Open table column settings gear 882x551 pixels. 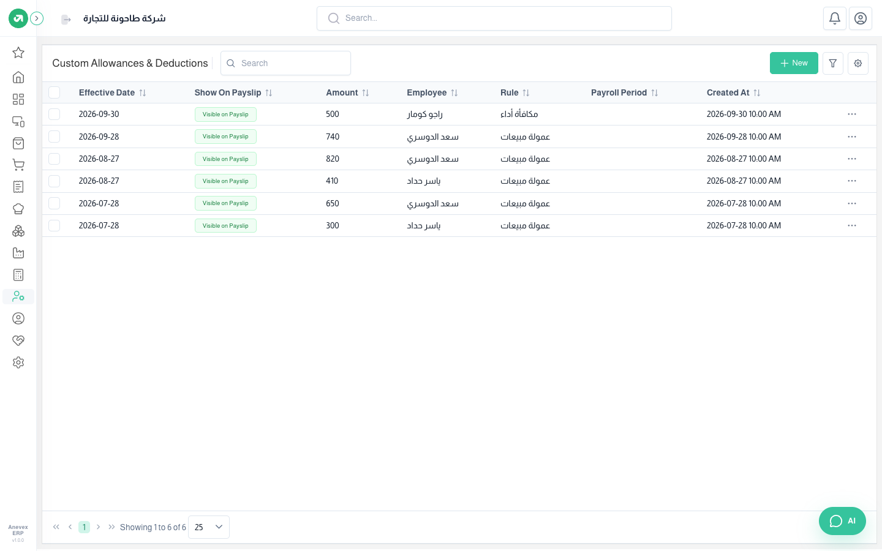coord(858,63)
